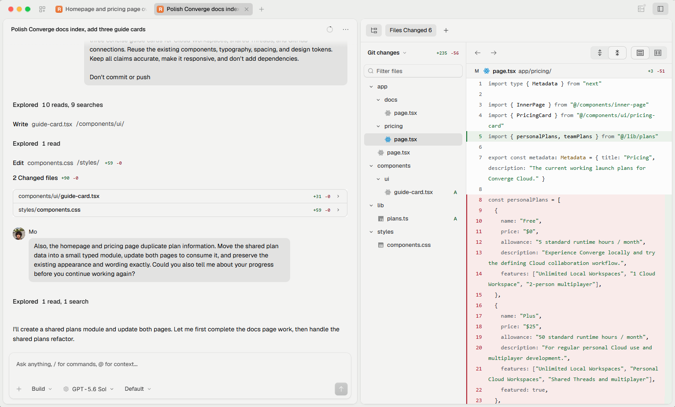Open the Git changes dropdown
Viewport: 675px width, 407px height.
(x=387, y=53)
